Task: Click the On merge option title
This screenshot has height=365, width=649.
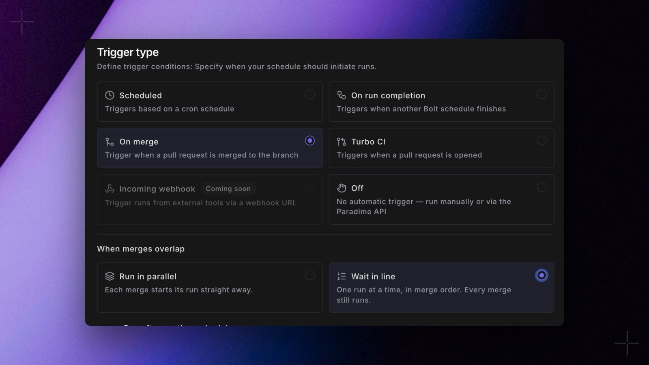Action: coord(139,142)
